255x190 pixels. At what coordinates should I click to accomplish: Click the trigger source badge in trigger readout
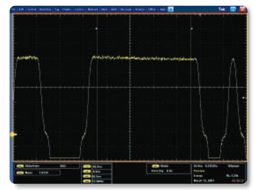click(x=156, y=166)
